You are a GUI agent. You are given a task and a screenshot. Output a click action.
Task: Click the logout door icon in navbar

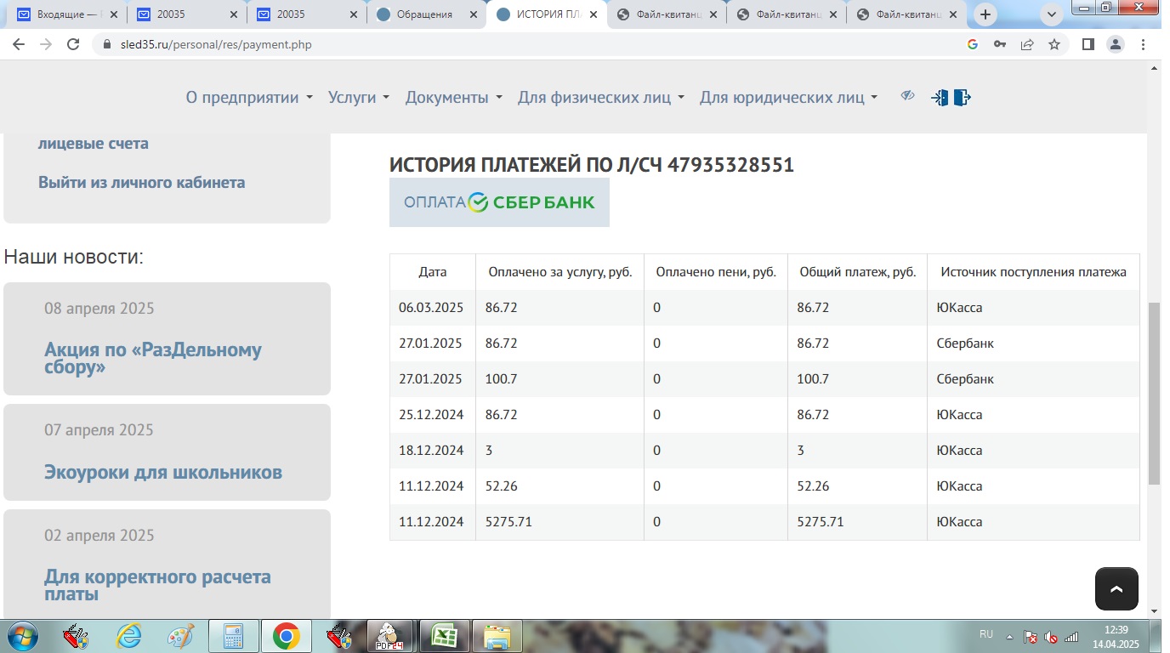[962, 98]
